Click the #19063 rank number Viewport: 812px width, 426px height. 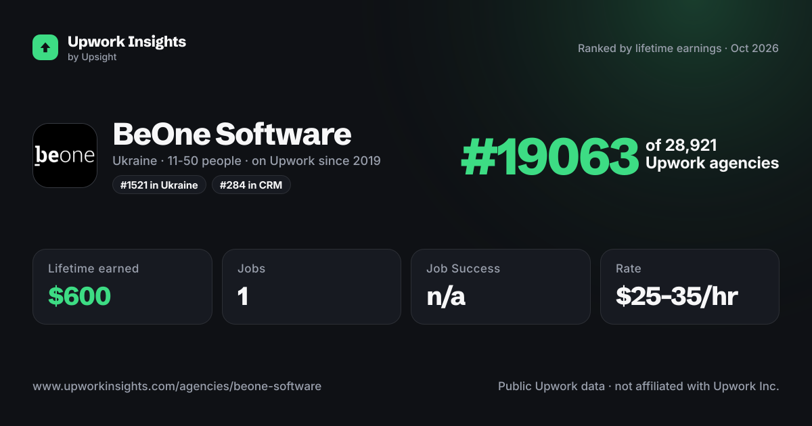point(549,158)
